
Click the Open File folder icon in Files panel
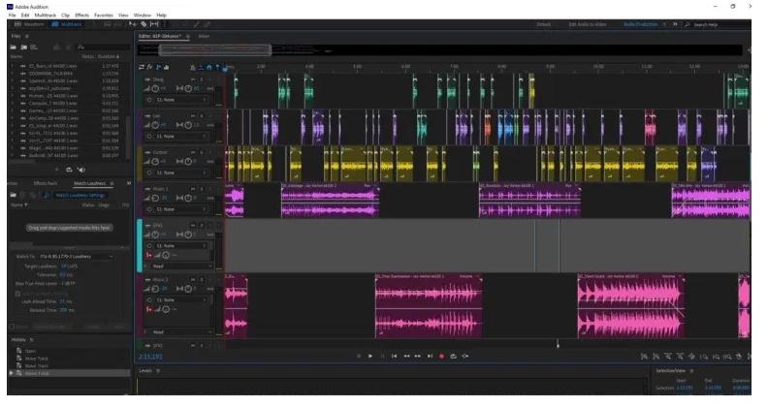[x=14, y=47]
